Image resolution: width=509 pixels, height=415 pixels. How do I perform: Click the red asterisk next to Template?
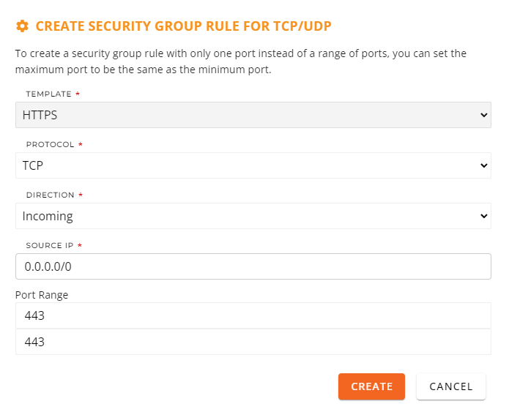tap(78, 94)
